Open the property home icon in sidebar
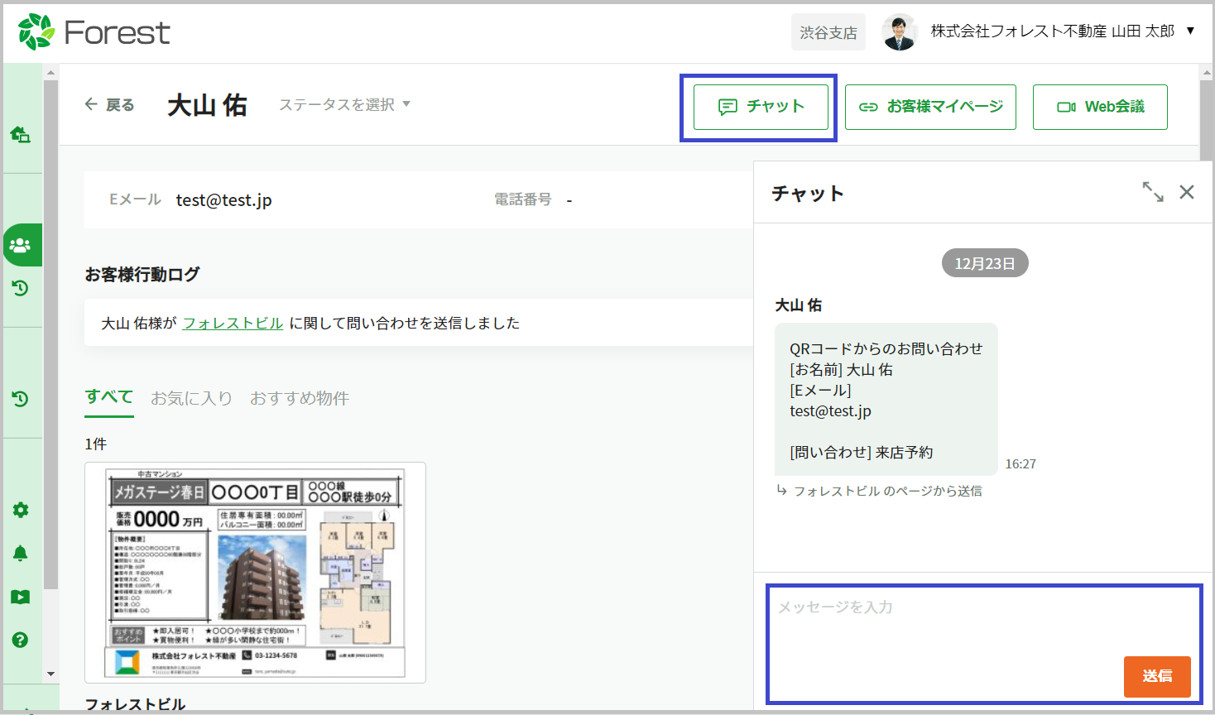 (x=21, y=134)
